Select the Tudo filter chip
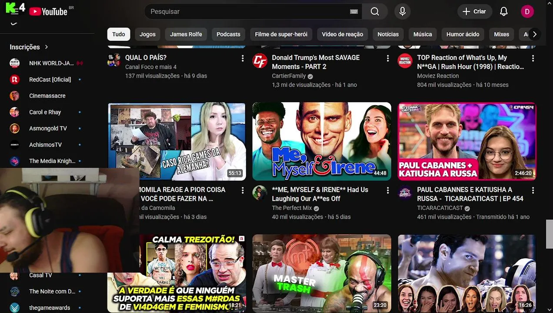This screenshot has width=553, height=313. click(119, 34)
